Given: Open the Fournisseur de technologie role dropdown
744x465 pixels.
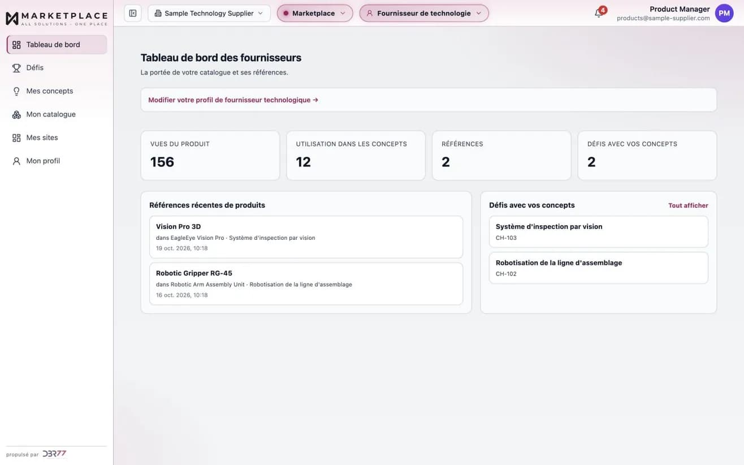Looking at the screenshot, I should (x=424, y=13).
